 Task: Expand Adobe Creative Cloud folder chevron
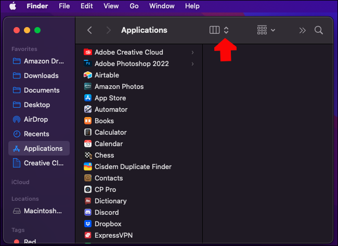coord(193,52)
